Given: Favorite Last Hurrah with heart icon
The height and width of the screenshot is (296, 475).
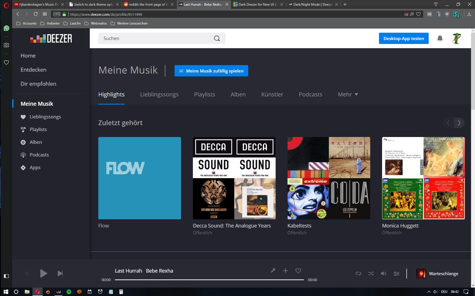Looking at the screenshot, I should coord(298,271).
